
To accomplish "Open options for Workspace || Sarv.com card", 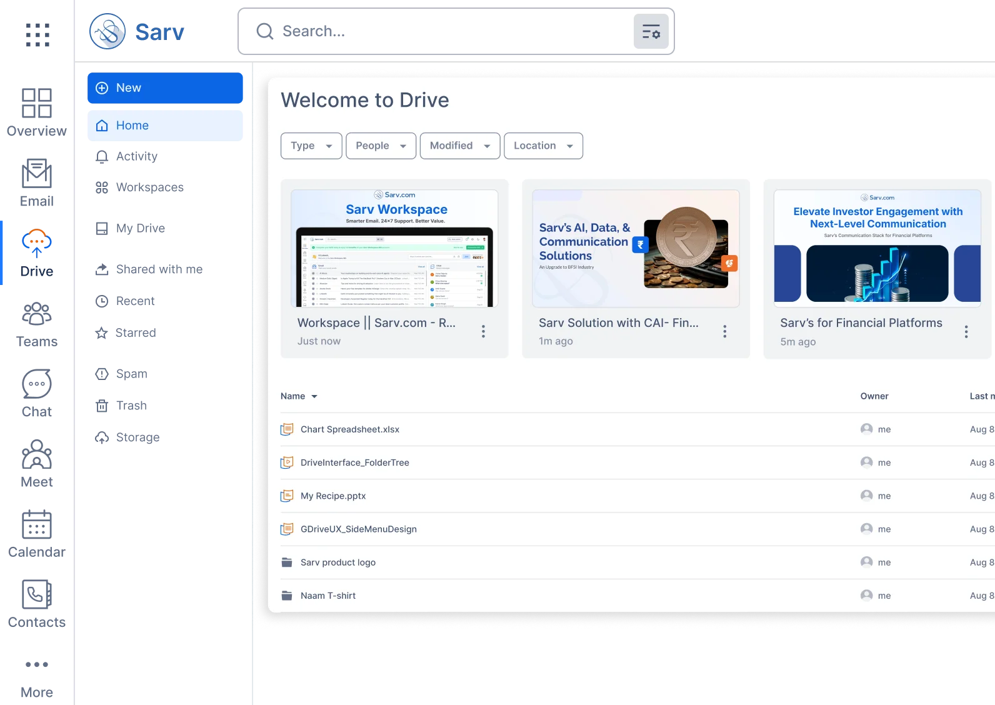I will (x=483, y=331).
